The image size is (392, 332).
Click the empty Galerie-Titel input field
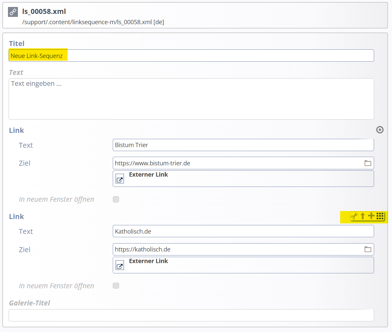[x=191, y=315]
